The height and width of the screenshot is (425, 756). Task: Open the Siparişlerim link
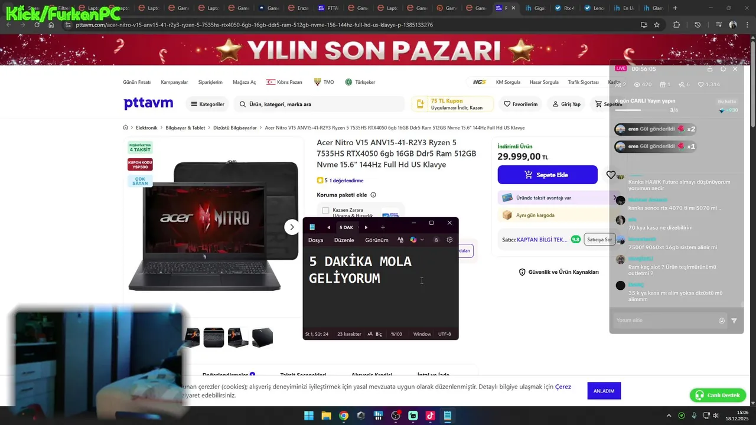coord(210,82)
